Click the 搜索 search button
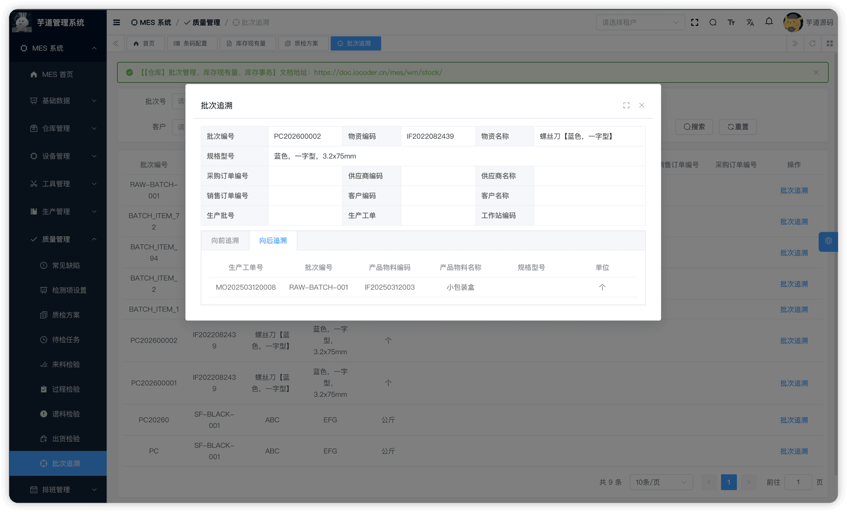The height and width of the screenshot is (512, 847). coord(694,127)
